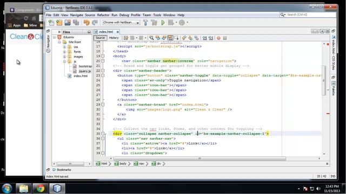Start macro recording with red circle icon

[x=218, y=38]
